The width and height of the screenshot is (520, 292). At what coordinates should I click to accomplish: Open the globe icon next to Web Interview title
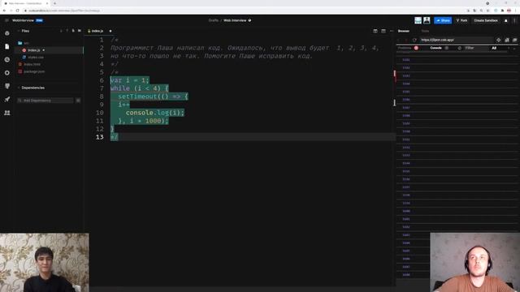pos(249,20)
